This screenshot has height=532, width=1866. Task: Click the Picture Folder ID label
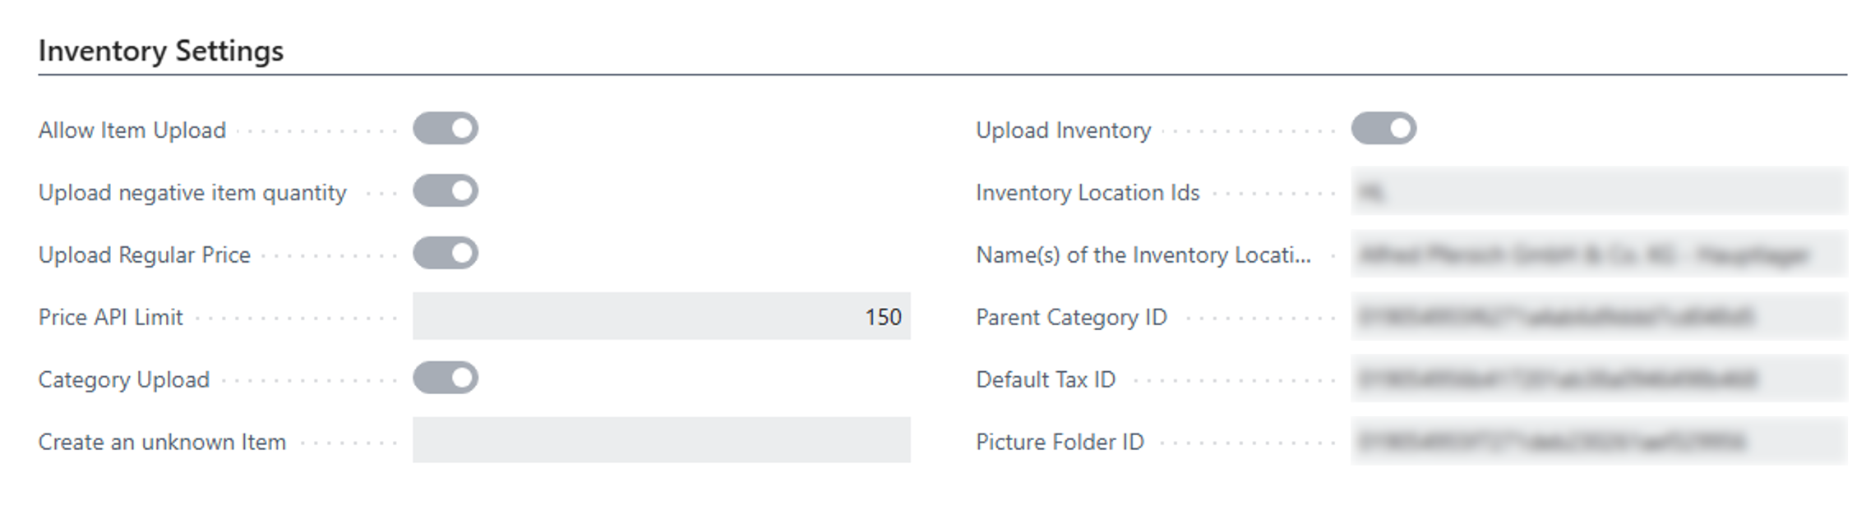[x=1060, y=443]
